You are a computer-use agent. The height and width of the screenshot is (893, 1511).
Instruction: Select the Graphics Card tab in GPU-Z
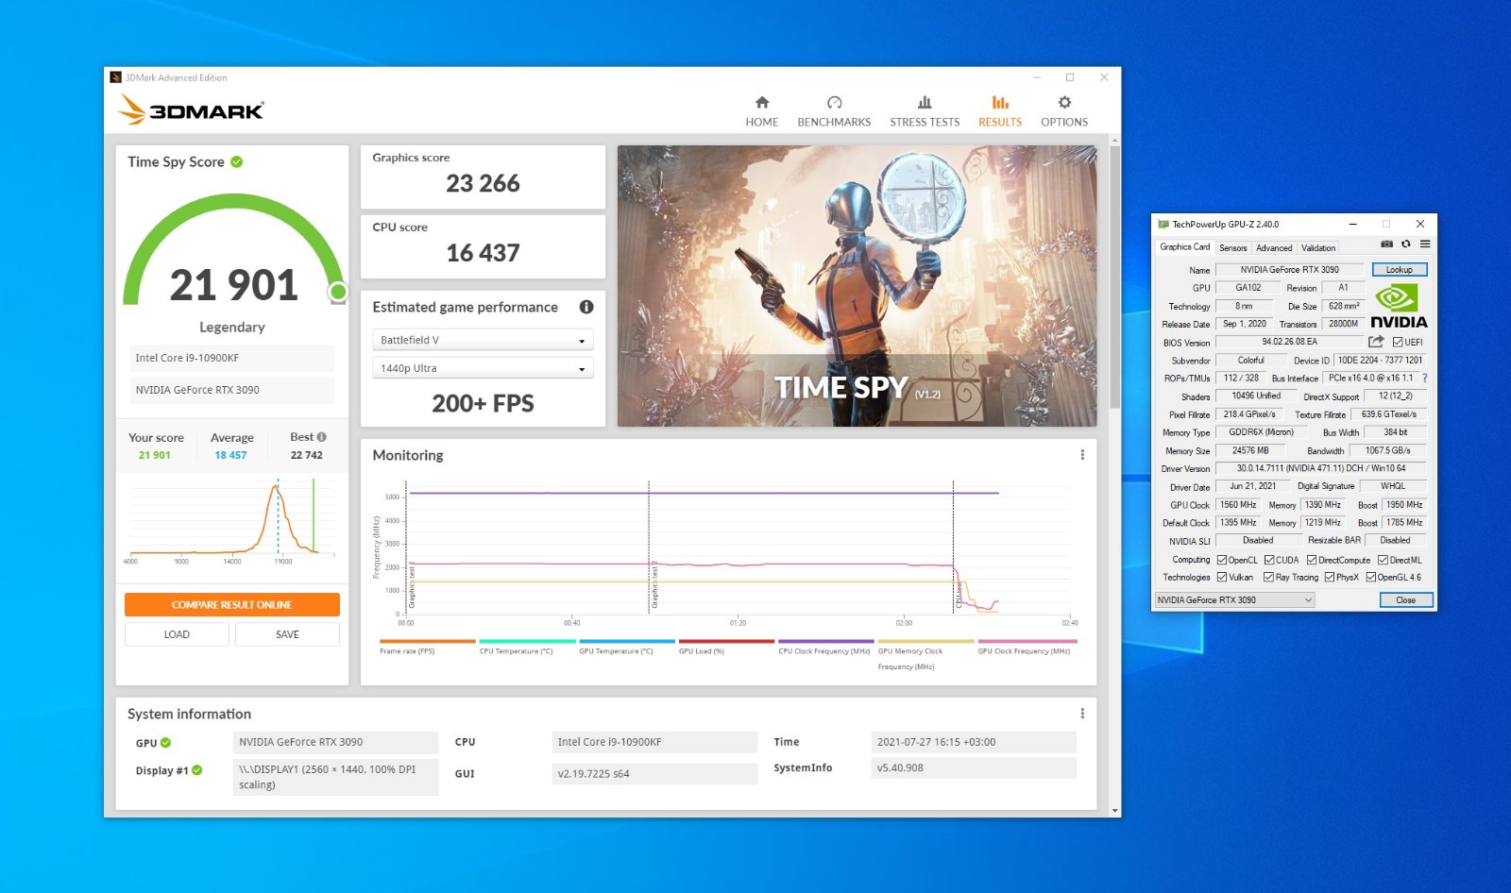(x=1184, y=247)
